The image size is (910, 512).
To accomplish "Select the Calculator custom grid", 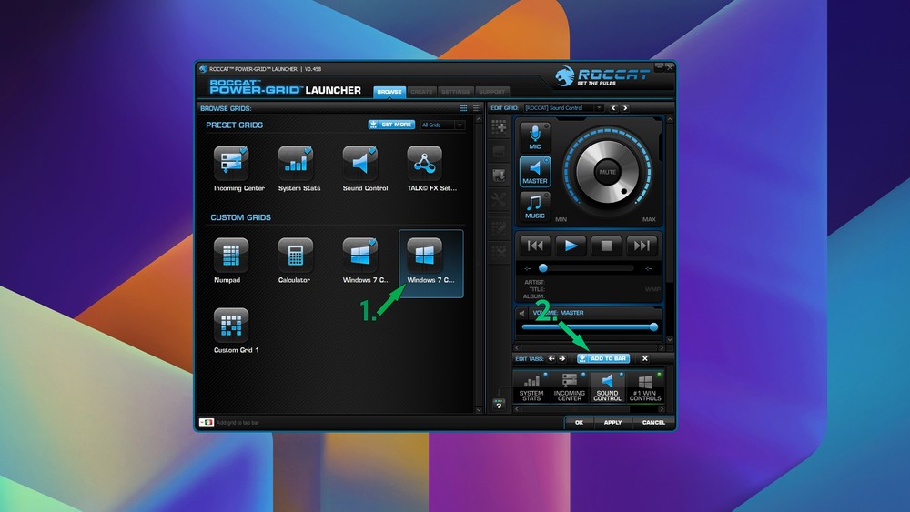I will (x=295, y=256).
